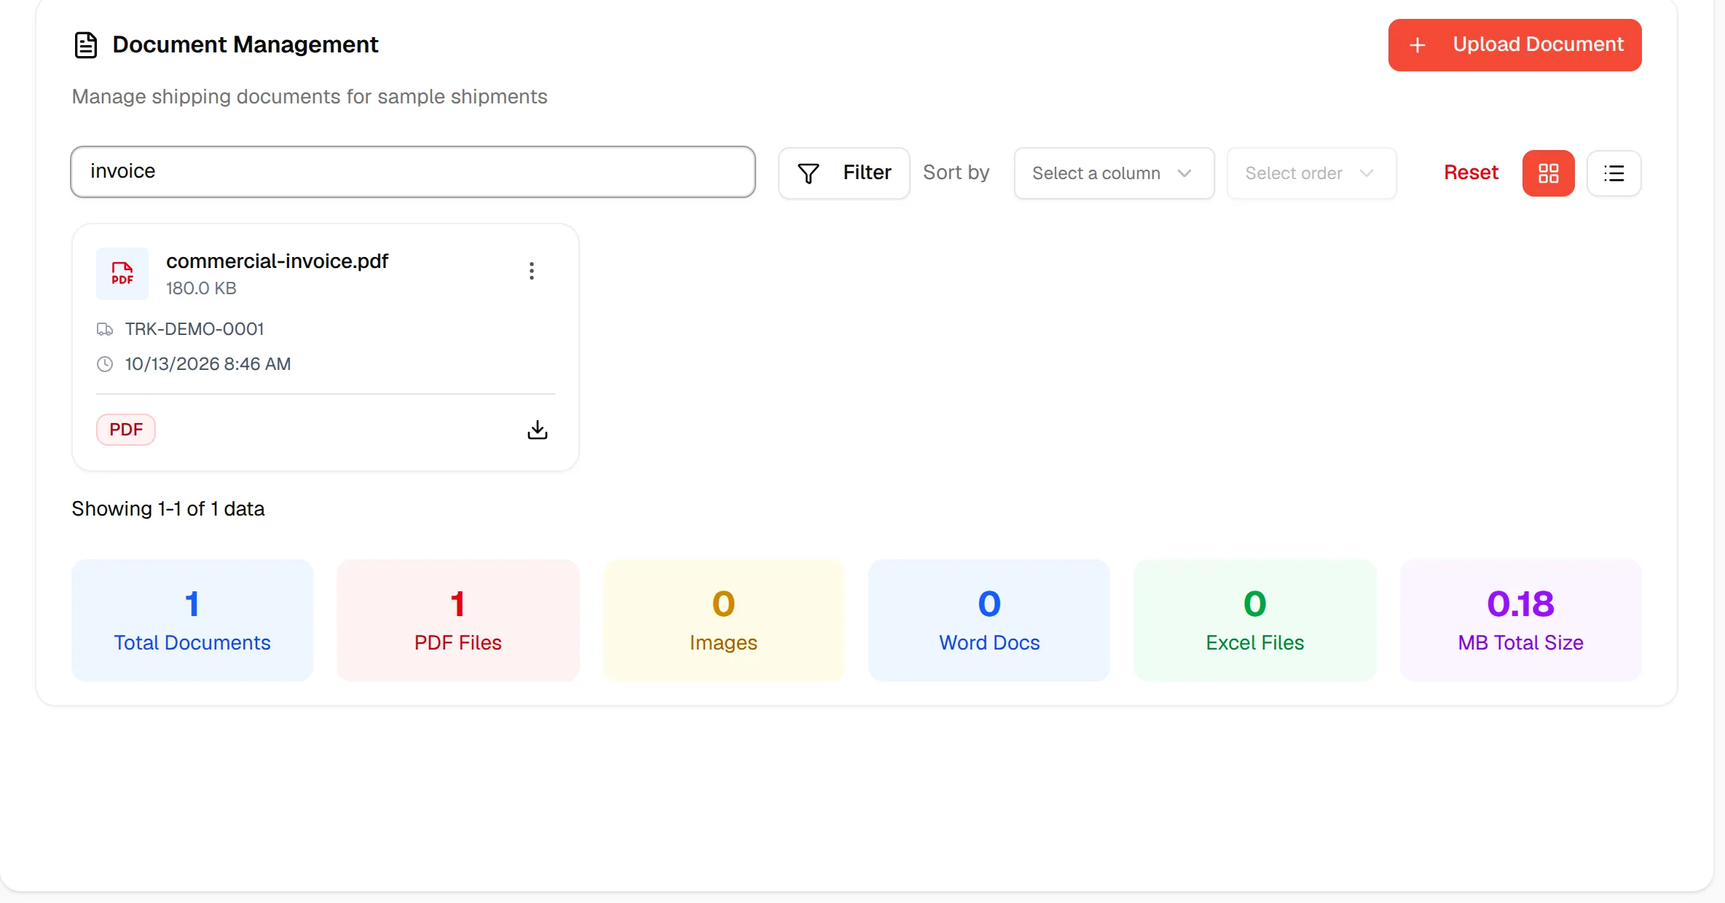The height and width of the screenshot is (903, 1725).
Task: Click the Total Documents stat card
Action: tap(192, 620)
